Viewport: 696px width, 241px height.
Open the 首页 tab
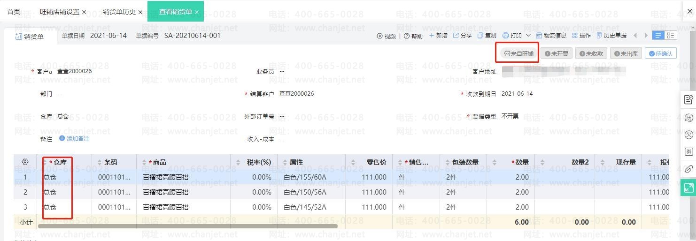coord(14,12)
